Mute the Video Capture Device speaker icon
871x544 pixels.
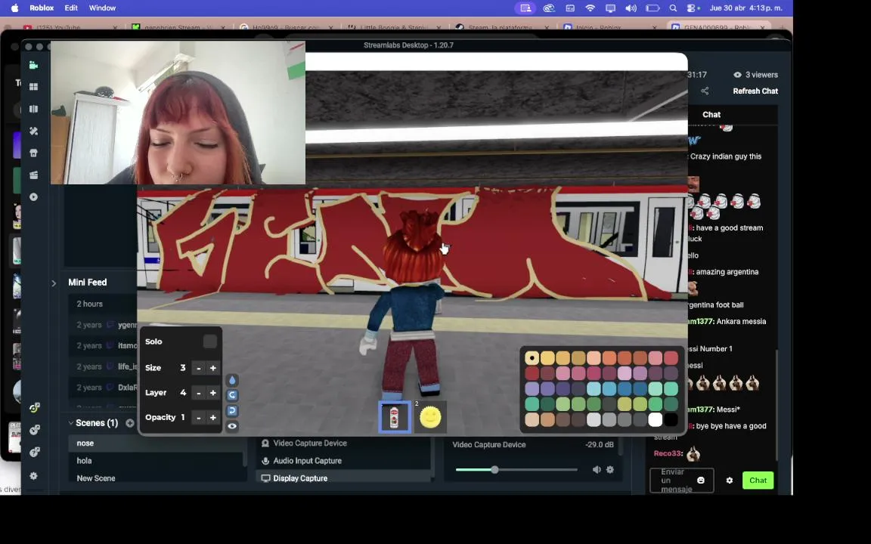597,470
